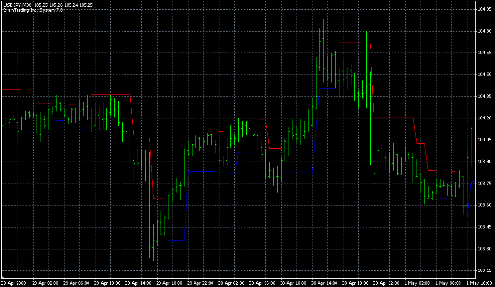Click the 30 Apr 14:00 time label
The image size is (495, 287).
click(x=325, y=283)
